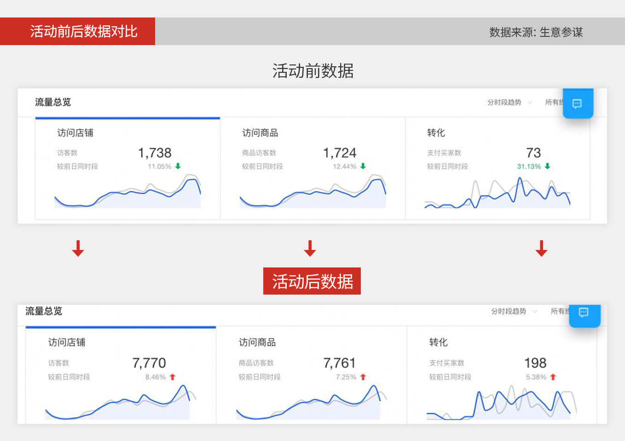Viewport: 625px width, 441px height.
Task: Toggle the 访问商品 card in 活动后数据 panel
Action: [x=312, y=377]
